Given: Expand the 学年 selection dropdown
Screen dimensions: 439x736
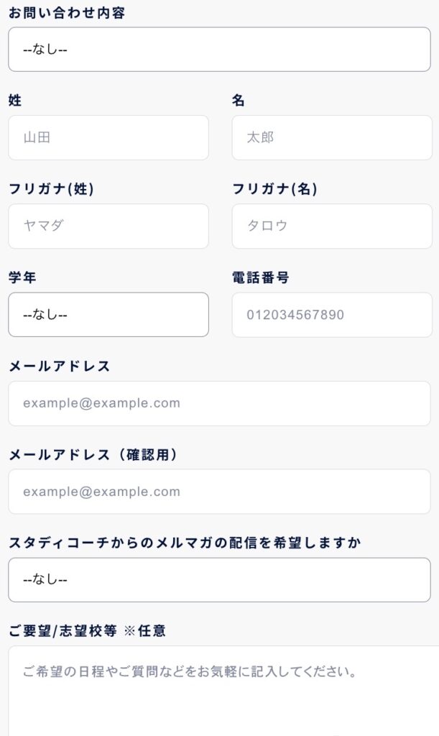Looking at the screenshot, I should [108, 314].
